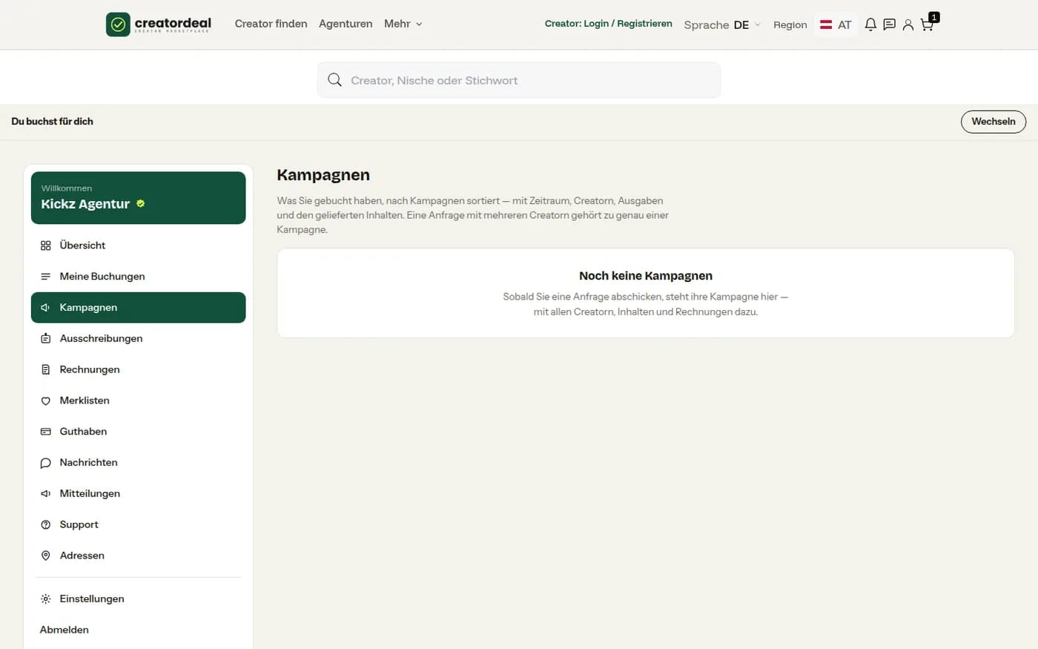
Task: Click the Adressen location pin icon
Action: tap(45, 556)
